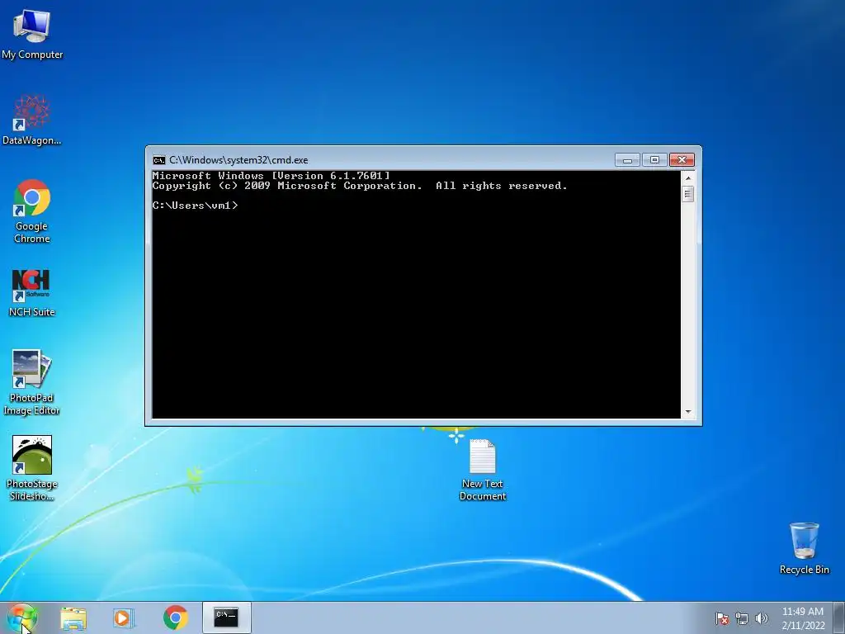Click the C:\Windows\system32\cmd.exe title text

(x=238, y=160)
